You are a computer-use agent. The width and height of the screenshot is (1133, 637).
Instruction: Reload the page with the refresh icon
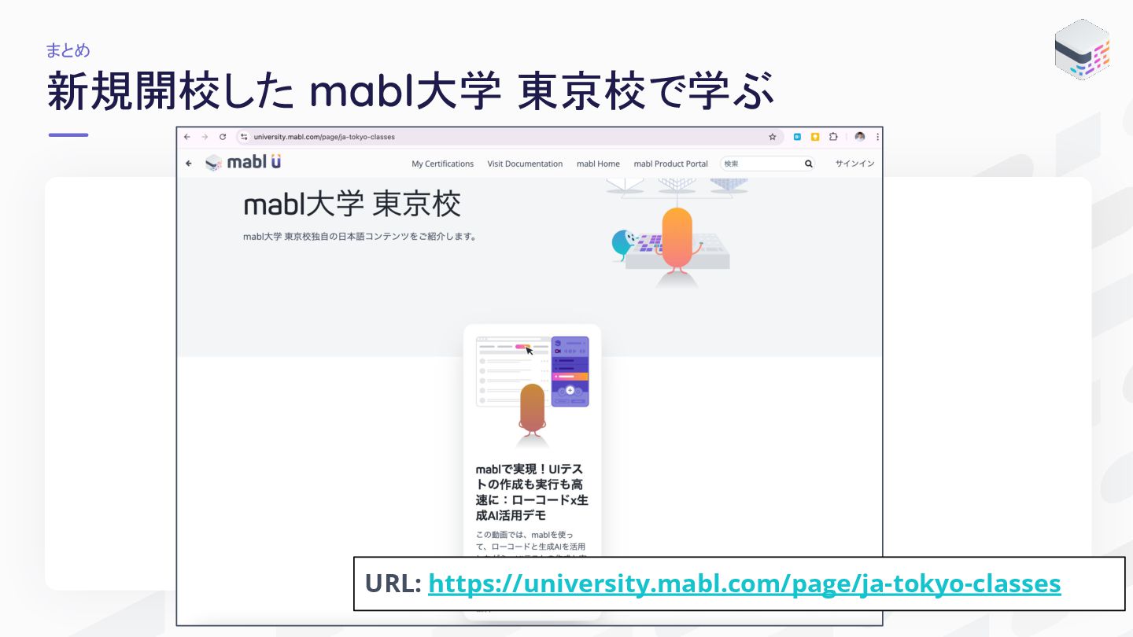click(223, 137)
